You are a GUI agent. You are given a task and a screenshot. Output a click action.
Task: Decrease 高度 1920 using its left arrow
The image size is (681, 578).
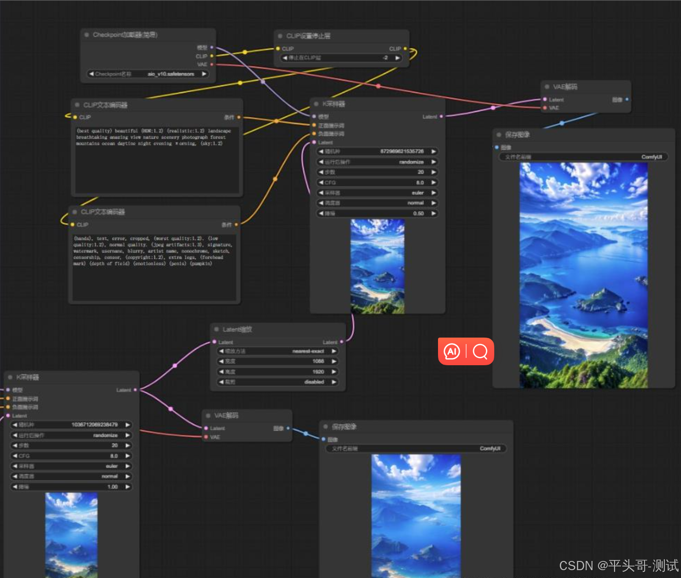pos(221,372)
